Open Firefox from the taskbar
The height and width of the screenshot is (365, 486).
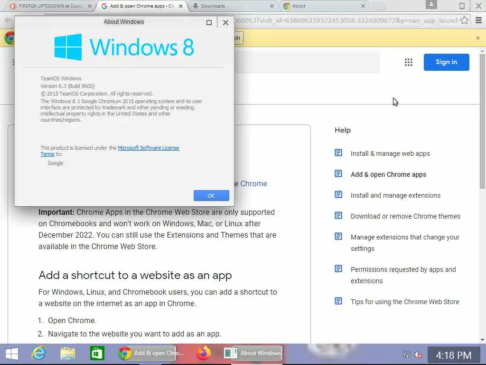[x=204, y=353]
